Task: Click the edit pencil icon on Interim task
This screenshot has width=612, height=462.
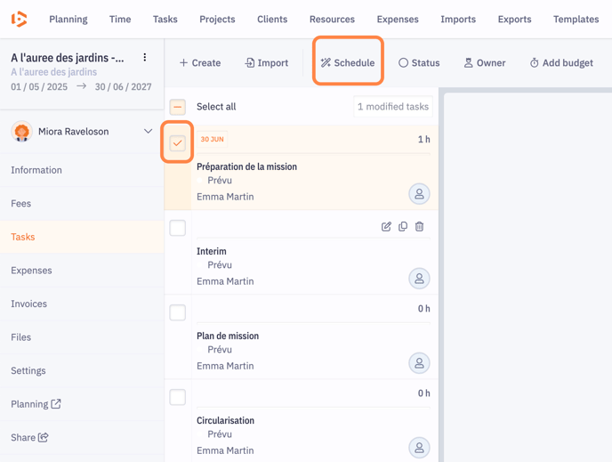Action: point(386,227)
